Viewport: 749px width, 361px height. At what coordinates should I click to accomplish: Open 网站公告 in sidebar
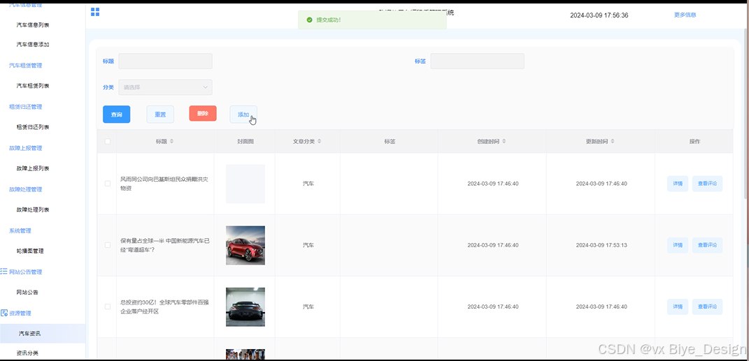[x=27, y=292]
